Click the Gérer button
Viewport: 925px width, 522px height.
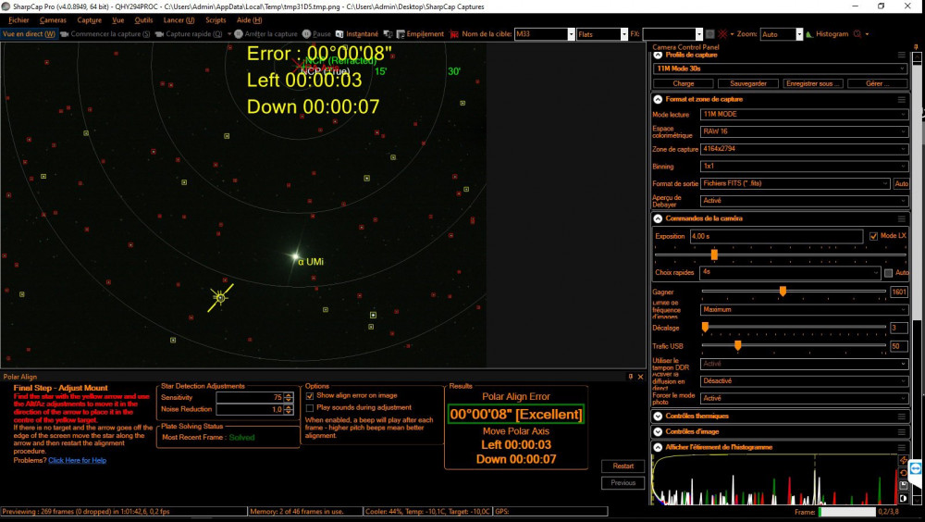tap(877, 84)
